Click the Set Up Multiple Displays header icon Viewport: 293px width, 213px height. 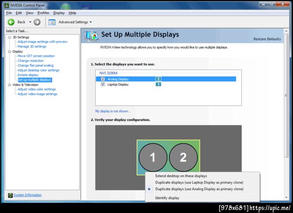[x=92, y=36]
